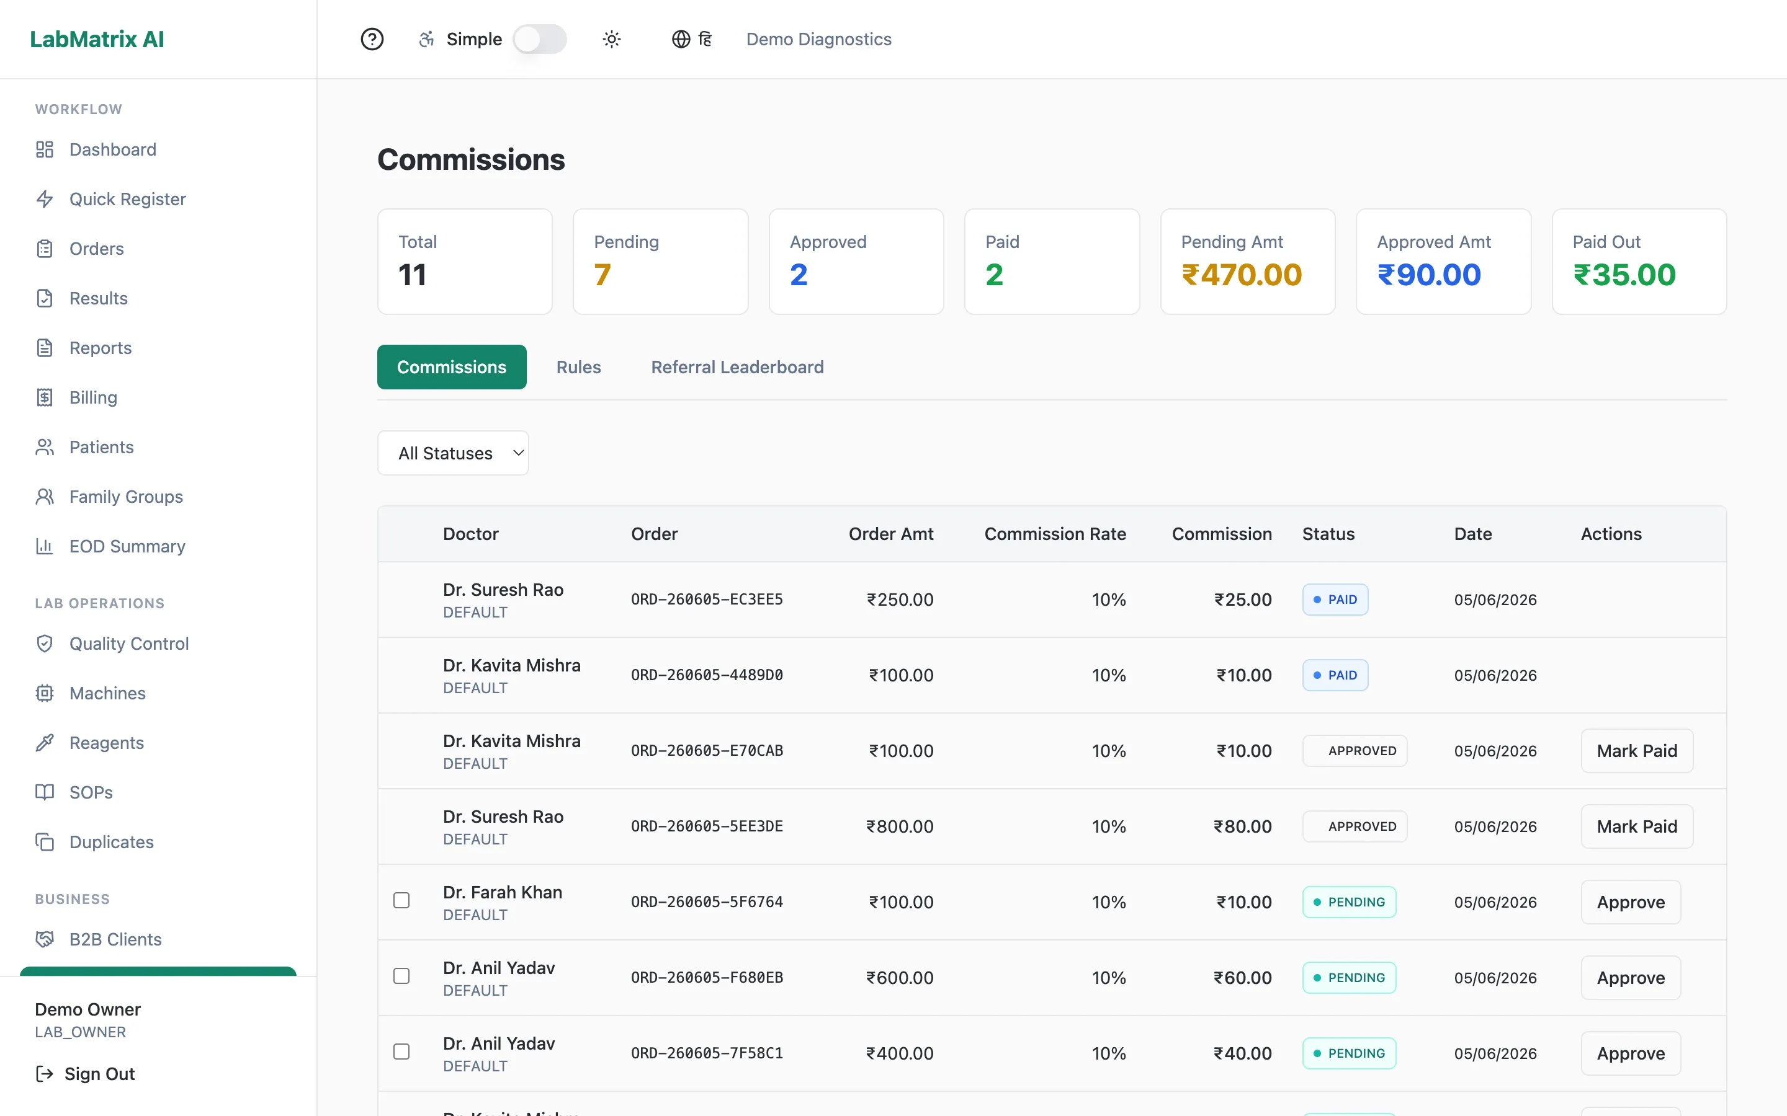Screen dimensions: 1787x1116
Task: Approve Dr. Farah Khan's commission
Action: click(x=1631, y=903)
